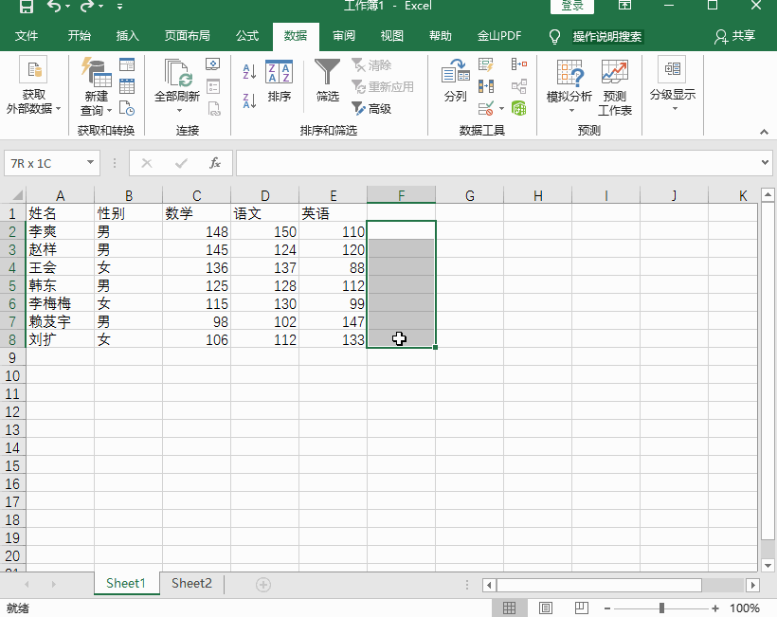This screenshot has height=617, width=777.
Task: Click Text to Columns (分列)
Action: tap(456, 81)
